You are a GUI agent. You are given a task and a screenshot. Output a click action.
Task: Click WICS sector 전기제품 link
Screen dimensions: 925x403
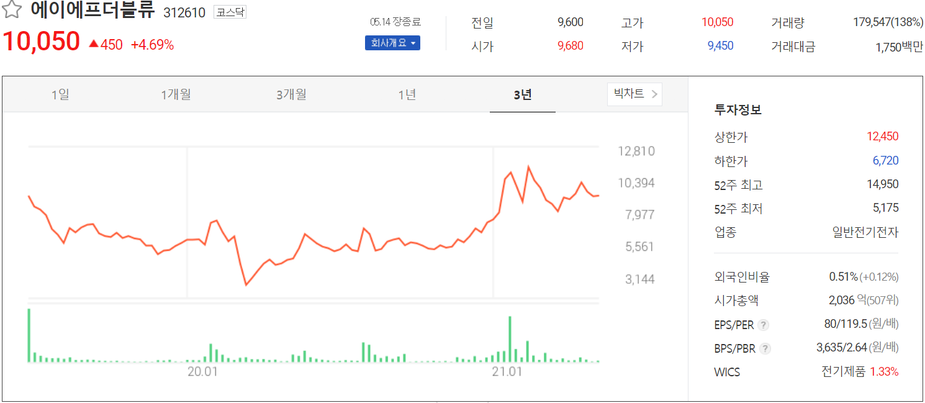pos(843,372)
